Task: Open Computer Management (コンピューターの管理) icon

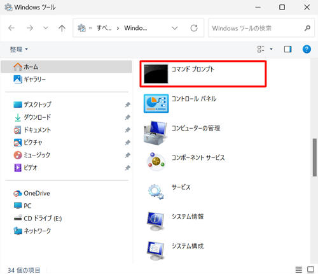Action: coord(155,133)
